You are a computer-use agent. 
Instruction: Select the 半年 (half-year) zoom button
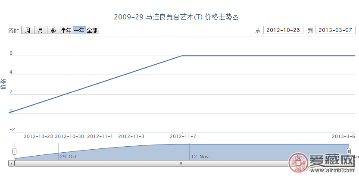(66, 30)
